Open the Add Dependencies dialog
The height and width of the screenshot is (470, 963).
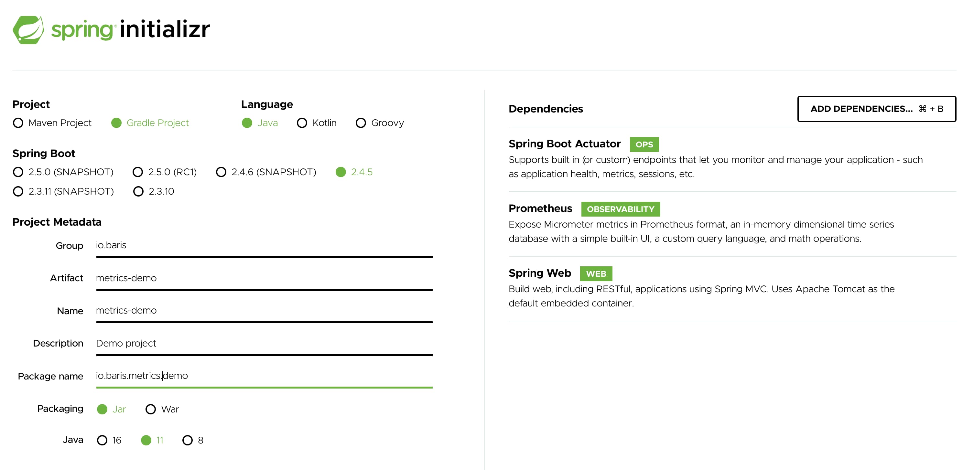click(877, 109)
